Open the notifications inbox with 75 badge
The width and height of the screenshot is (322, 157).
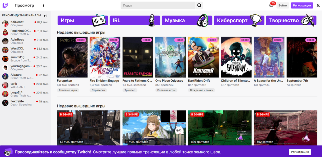[x=271, y=5]
